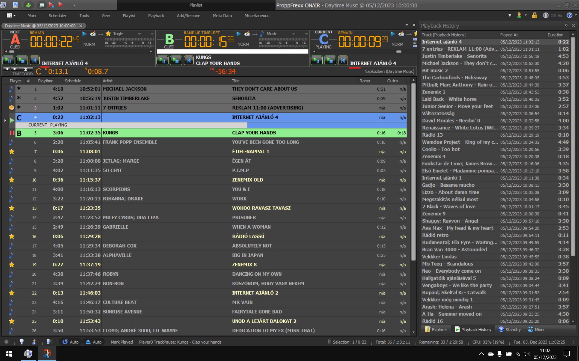Click Player A position slider thumb

[x=12, y=52]
